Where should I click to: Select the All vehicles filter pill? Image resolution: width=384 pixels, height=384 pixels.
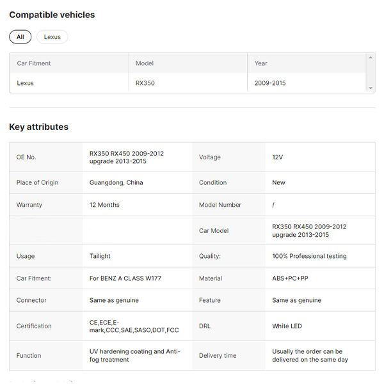pyautogui.click(x=20, y=37)
